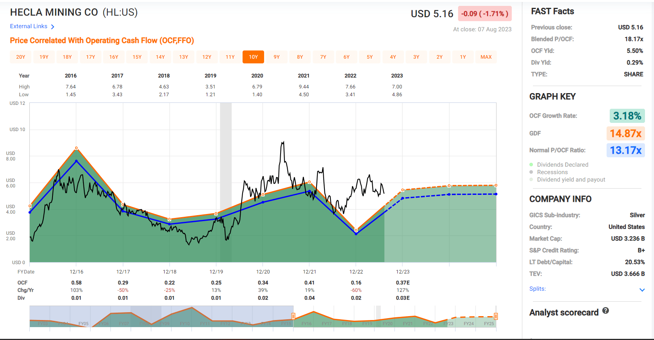This screenshot has width=654, height=340.
Task: Select the 20Y time range tab
Action: click(21, 57)
